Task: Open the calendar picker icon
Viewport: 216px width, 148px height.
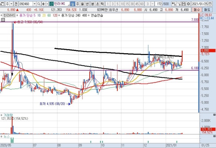Action: 210,4
